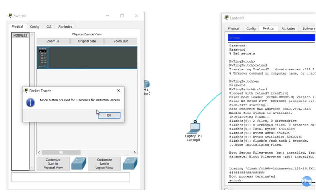Viewport: 316px width, 196px height.
Task: Click the info icon in the Packet Tracer dialog
Action: [x=30, y=103]
